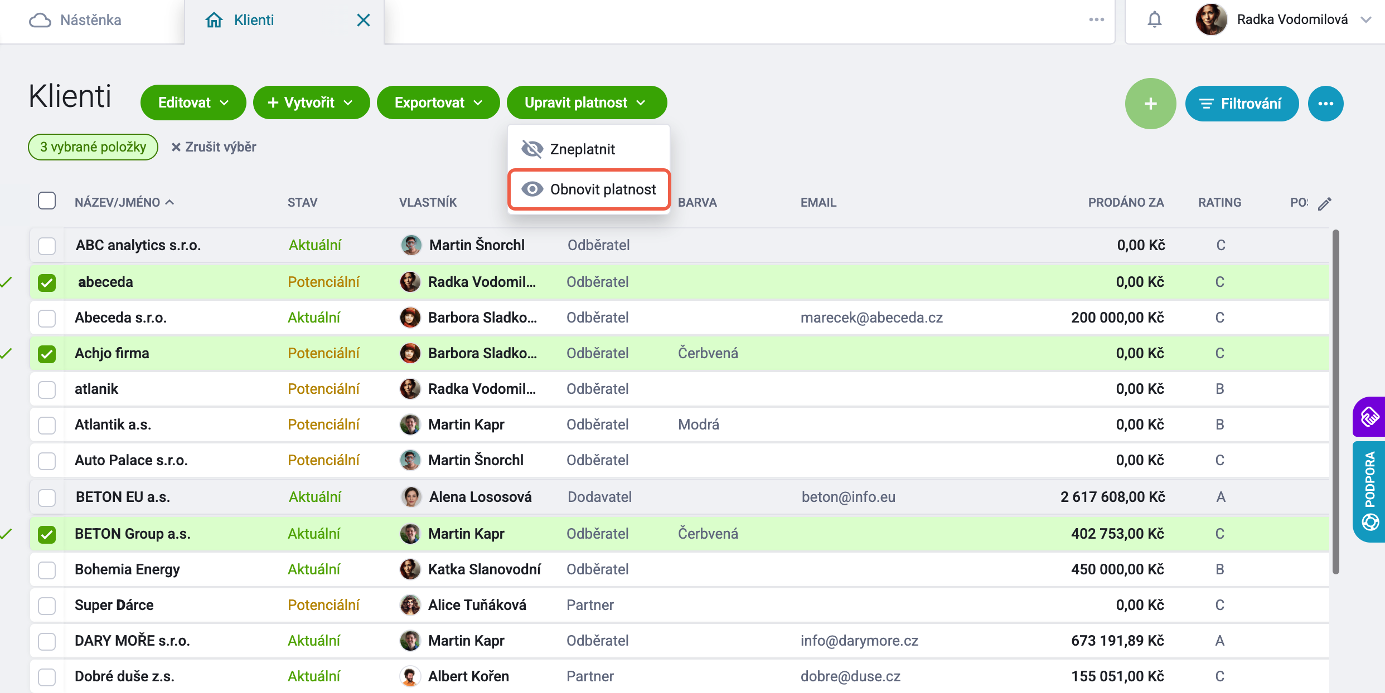Choose Zneplatnit from the menu

(589, 149)
